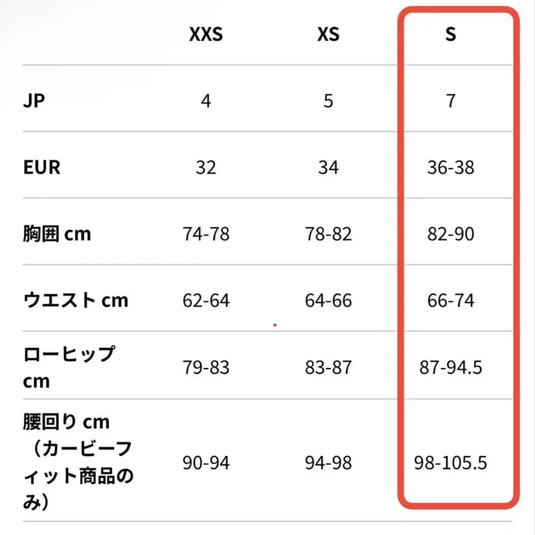This screenshot has height=535, width=535.
Task: Select the 66-74 waist cell
Action: 451,300
